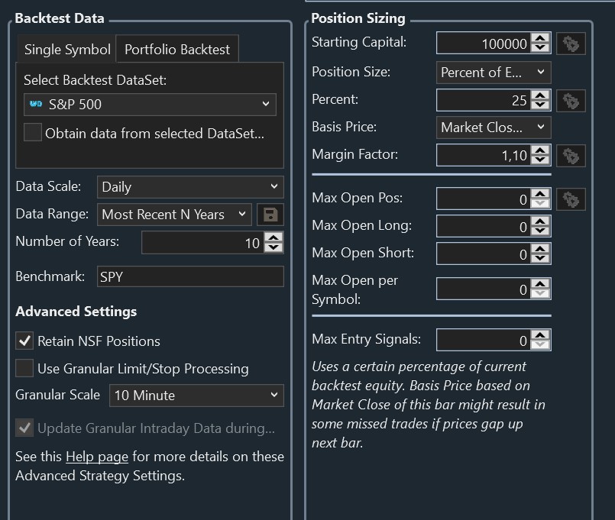Click gear icon next to Starting Capital

coord(570,44)
